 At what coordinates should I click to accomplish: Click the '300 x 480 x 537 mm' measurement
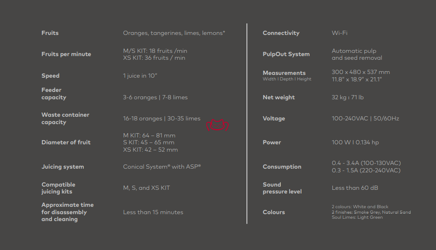[360, 72]
